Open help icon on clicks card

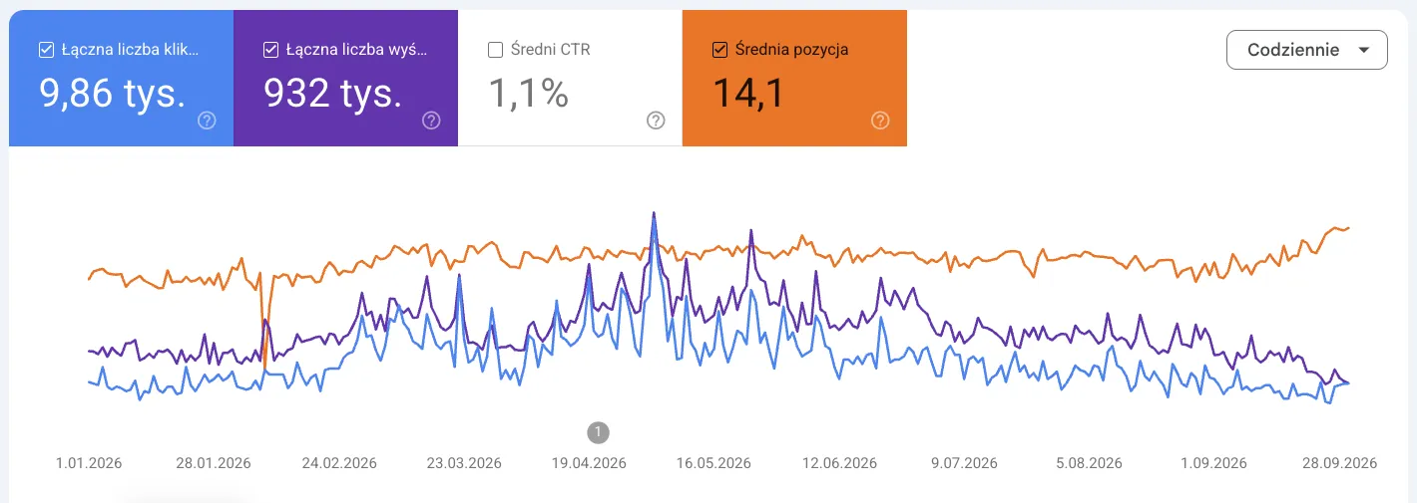[207, 121]
